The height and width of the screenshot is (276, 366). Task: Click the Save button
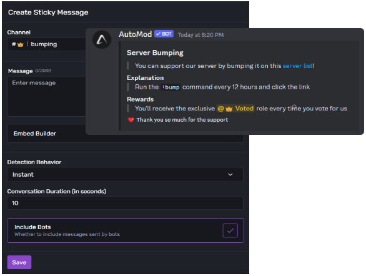click(x=19, y=262)
